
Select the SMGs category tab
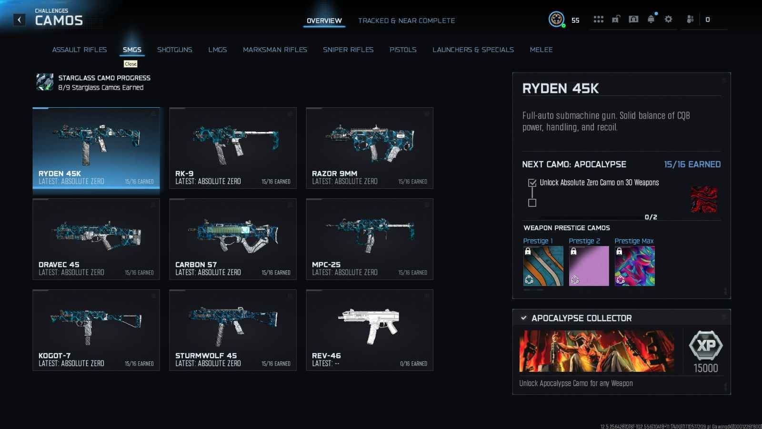click(132, 50)
